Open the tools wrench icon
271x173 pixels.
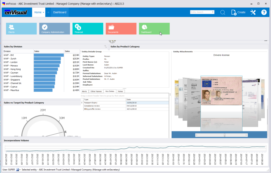253,12
